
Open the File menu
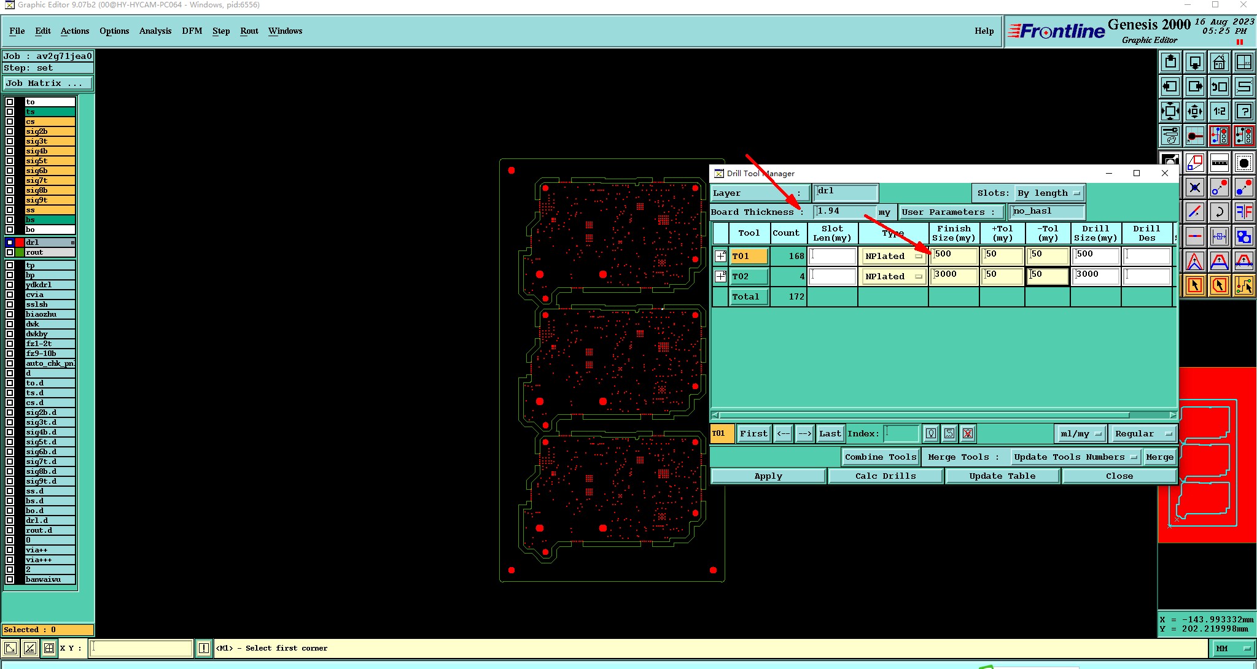[x=17, y=31]
